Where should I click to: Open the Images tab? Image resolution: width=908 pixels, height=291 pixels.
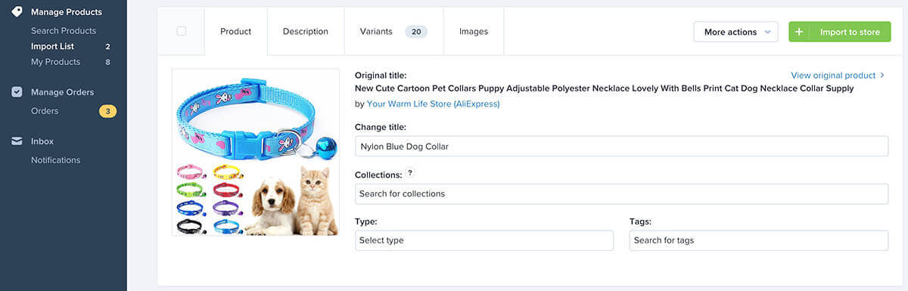coord(474,32)
